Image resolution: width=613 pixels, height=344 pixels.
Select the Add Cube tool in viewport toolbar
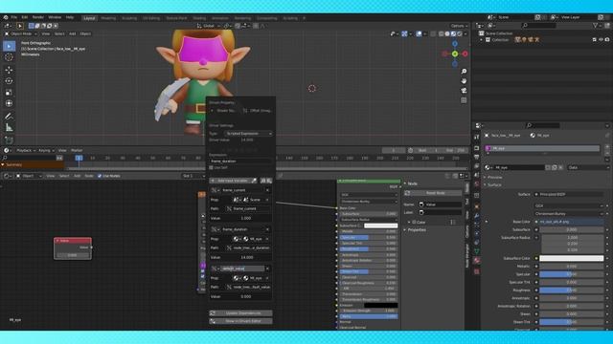[9, 140]
